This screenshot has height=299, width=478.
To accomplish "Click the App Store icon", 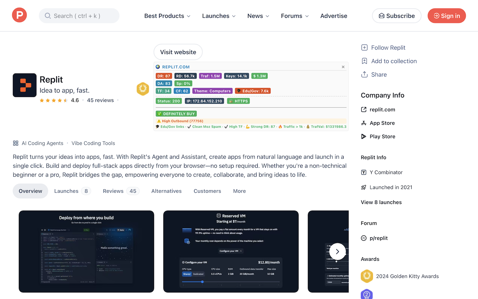I will click(364, 123).
